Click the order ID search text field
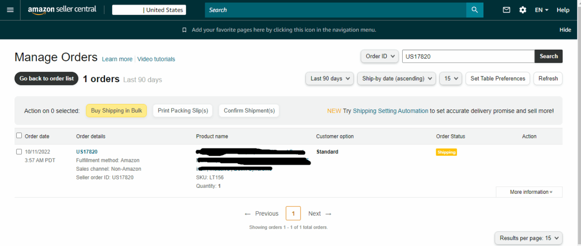Viewport: 581px width, 246px height. [468, 56]
